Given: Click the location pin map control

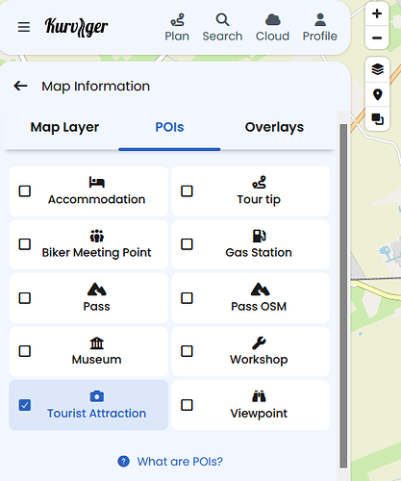Looking at the screenshot, I should [x=377, y=94].
